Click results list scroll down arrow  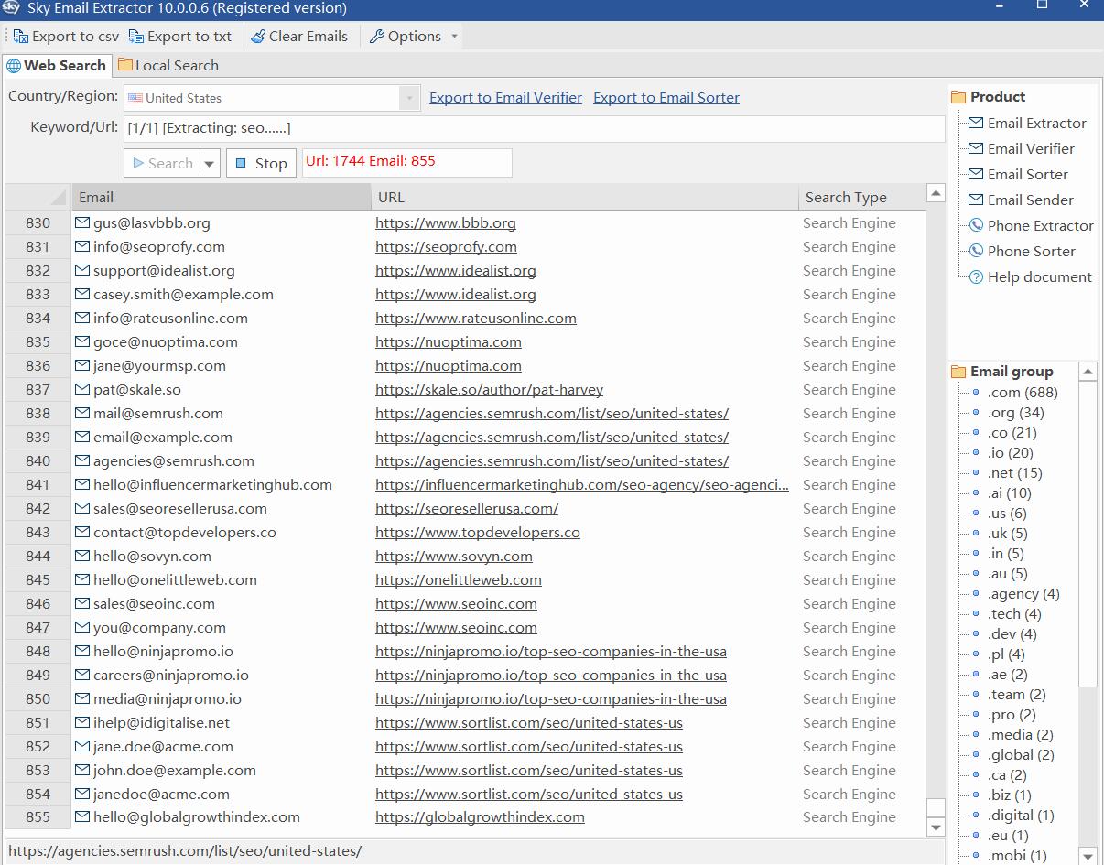pyautogui.click(x=936, y=827)
